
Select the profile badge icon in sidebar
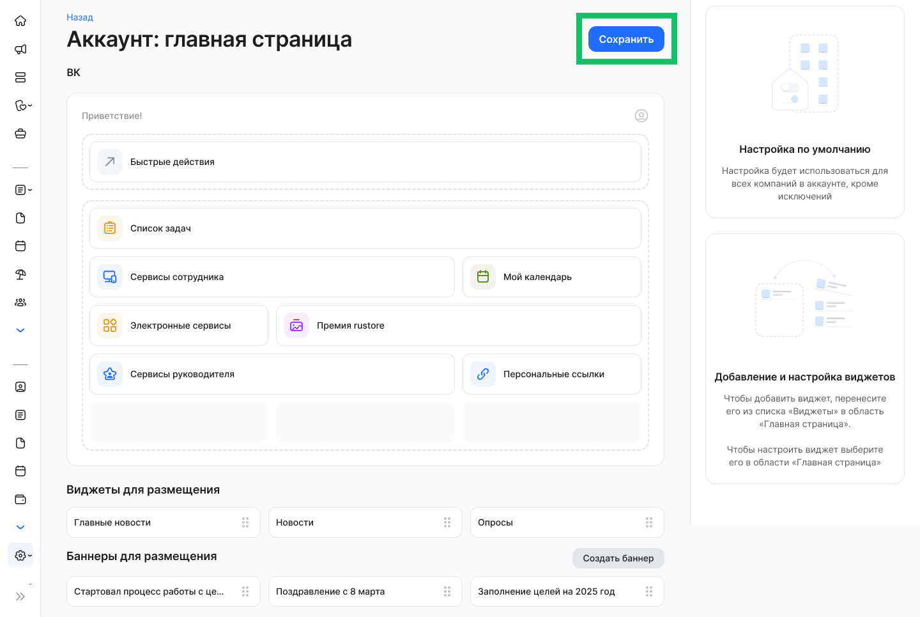coord(20,387)
